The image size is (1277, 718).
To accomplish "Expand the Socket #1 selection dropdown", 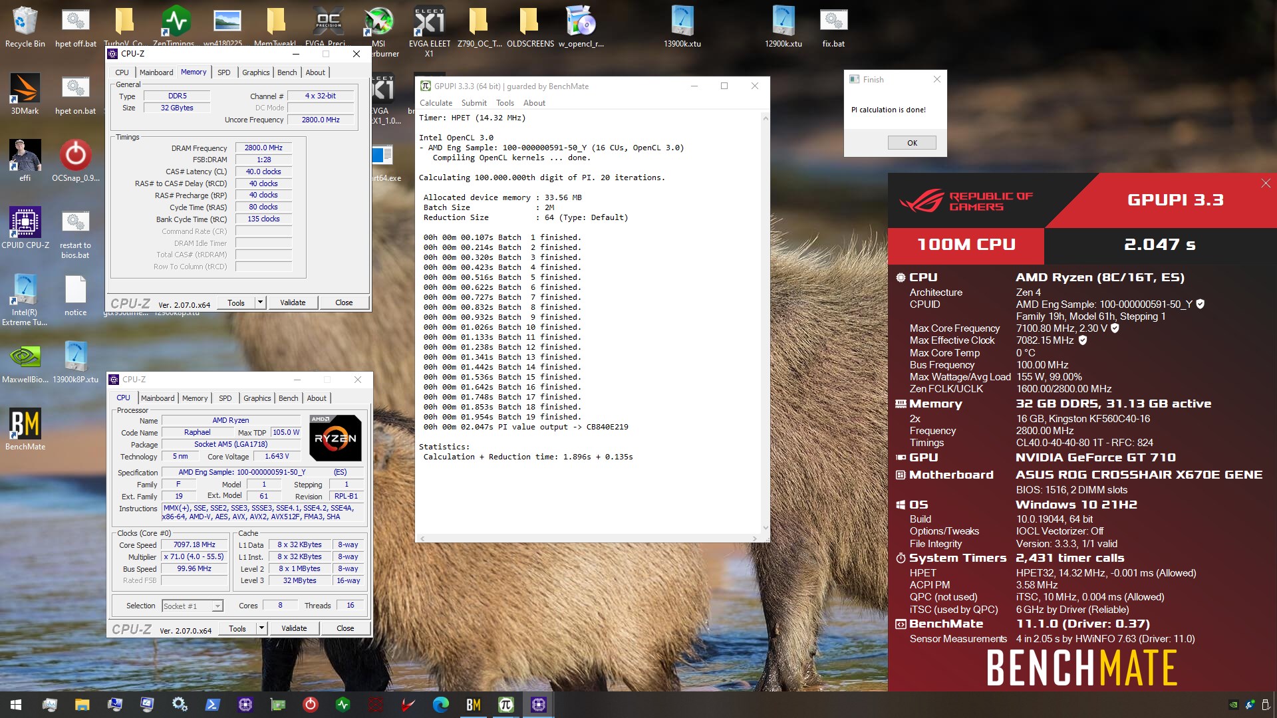I will pyautogui.click(x=217, y=606).
